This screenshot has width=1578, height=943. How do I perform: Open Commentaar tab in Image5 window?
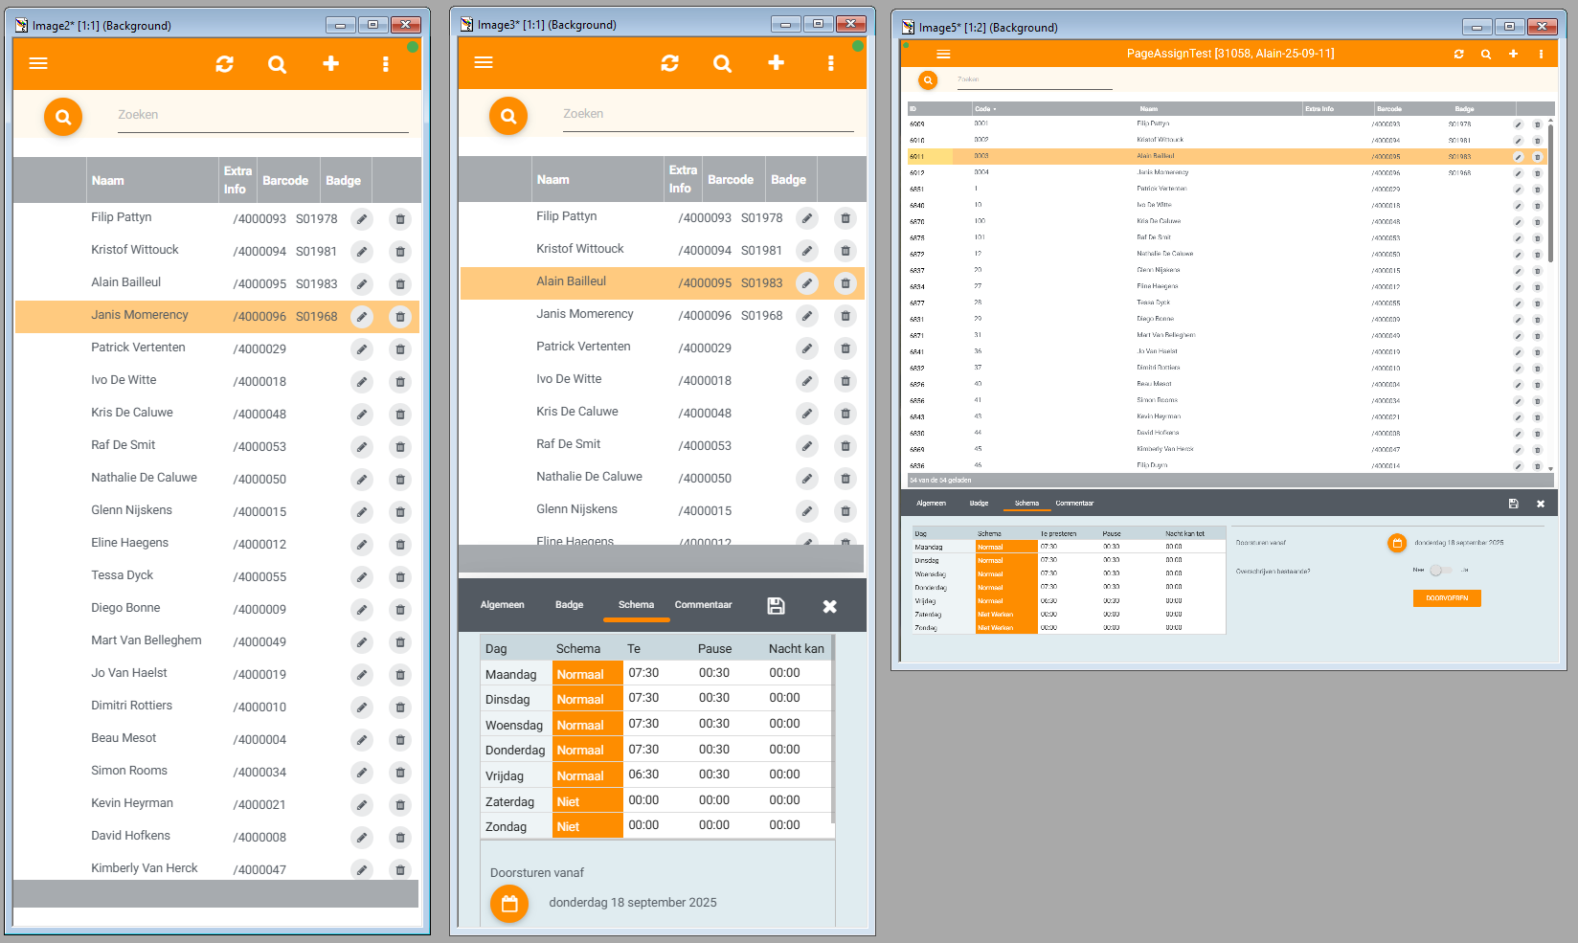[1074, 504]
